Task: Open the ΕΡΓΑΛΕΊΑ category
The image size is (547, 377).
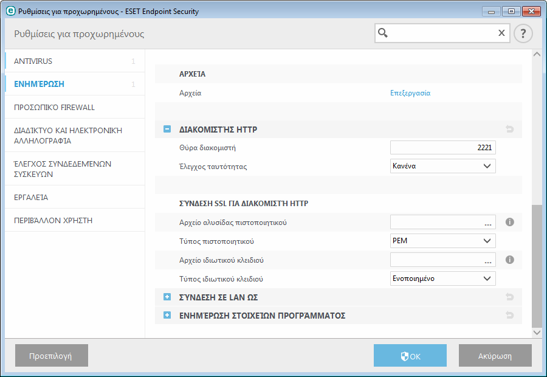Action: (75, 197)
